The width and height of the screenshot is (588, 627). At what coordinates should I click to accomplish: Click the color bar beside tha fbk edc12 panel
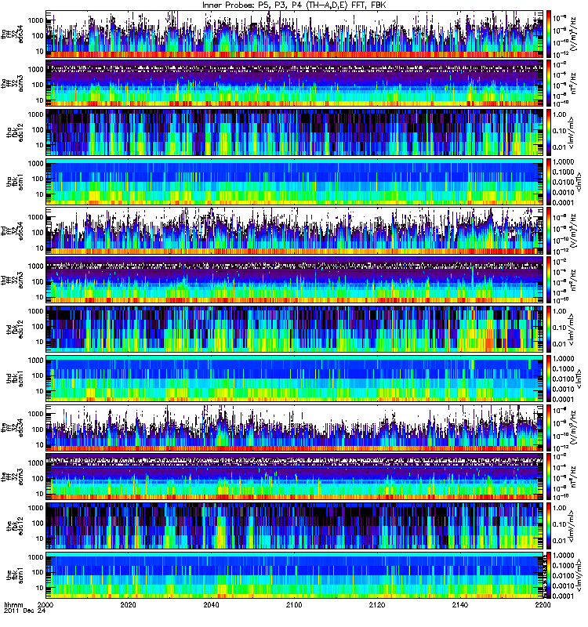[549, 132]
